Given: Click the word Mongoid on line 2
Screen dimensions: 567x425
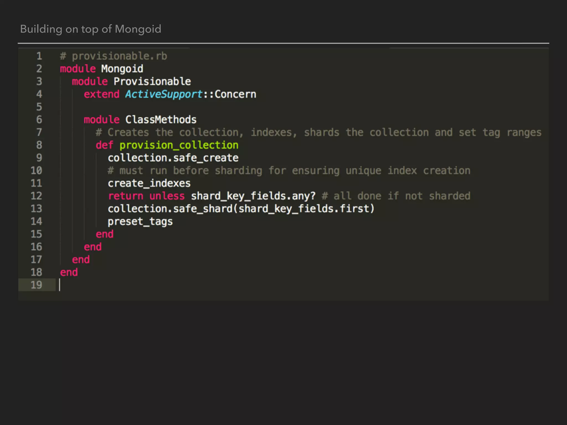Looking at the screenshot, I should point(122,69).
